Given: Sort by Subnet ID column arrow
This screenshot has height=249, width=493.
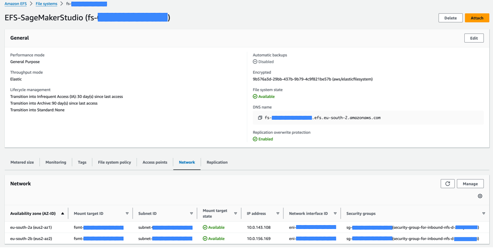Looking at the screenshot, I should coord(191,214).
